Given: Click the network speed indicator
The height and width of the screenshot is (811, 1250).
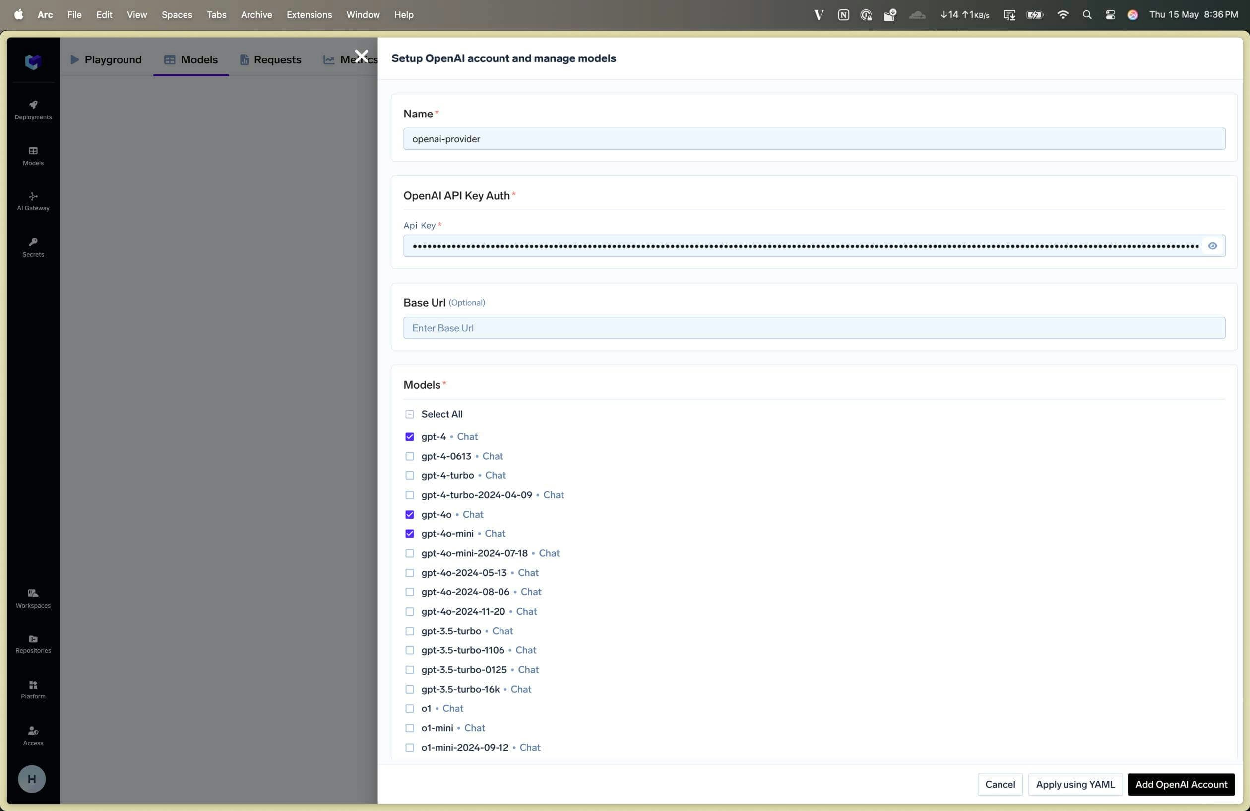Looking at the screenshot, I should tap(965, 15).
